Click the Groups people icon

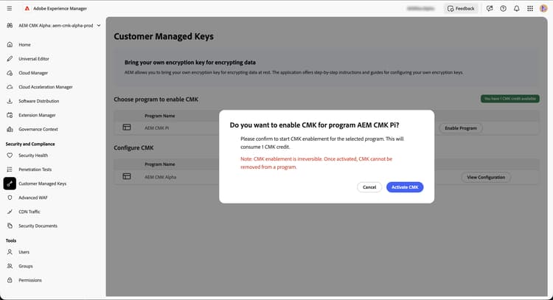point(10,266)
